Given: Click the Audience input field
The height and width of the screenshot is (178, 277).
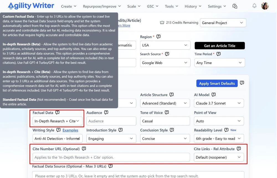Looking at the screenshot, I should [111, 121].
